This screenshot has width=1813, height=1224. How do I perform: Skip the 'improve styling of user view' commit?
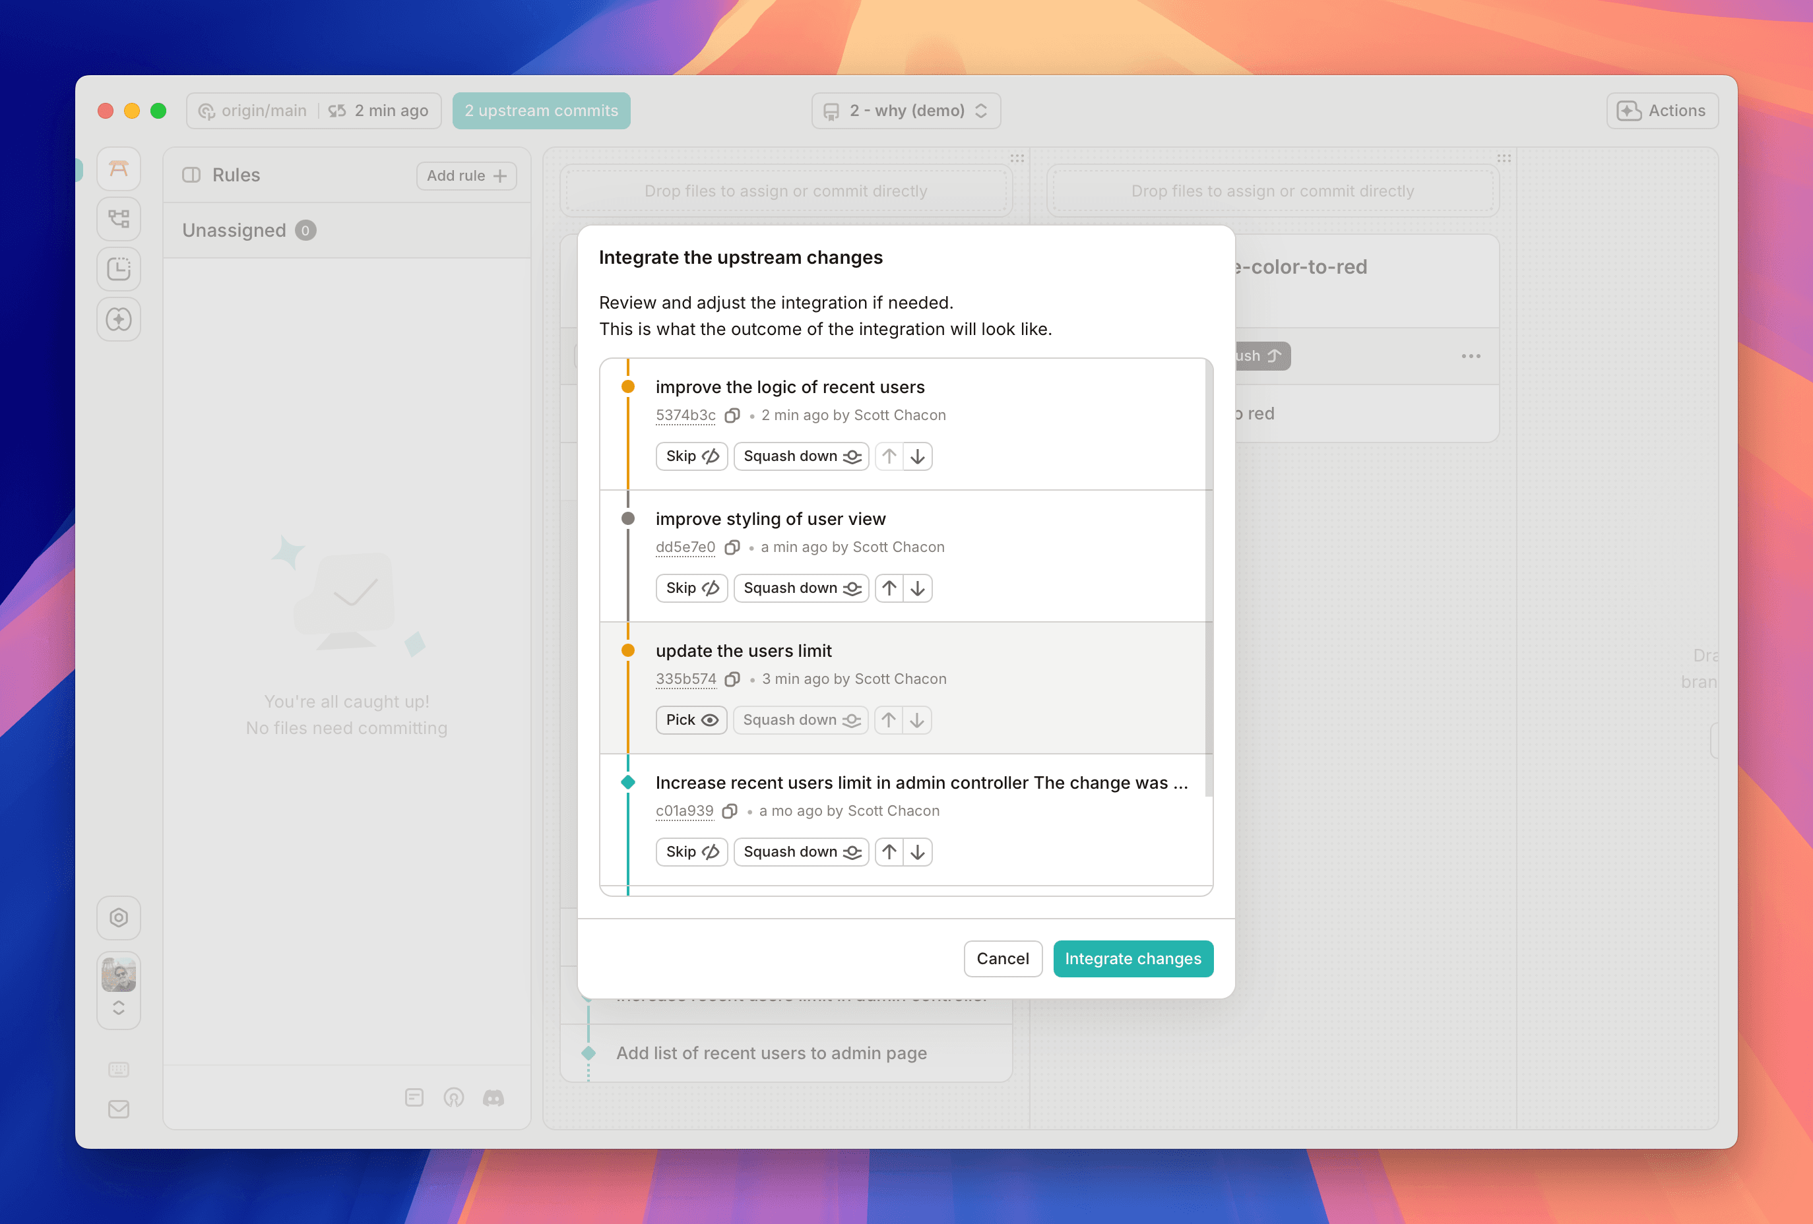[x=691, y=588]
